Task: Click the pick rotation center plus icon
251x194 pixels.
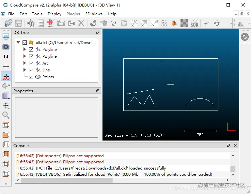Action: pyautogui.click(x=6, y=66)
